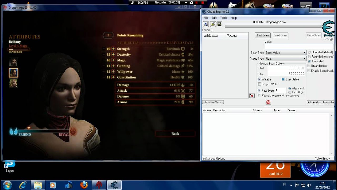Click the open folder icon in Cheat Engine
Viewport: 337px width, 190px height.
(x=213, y=24)
